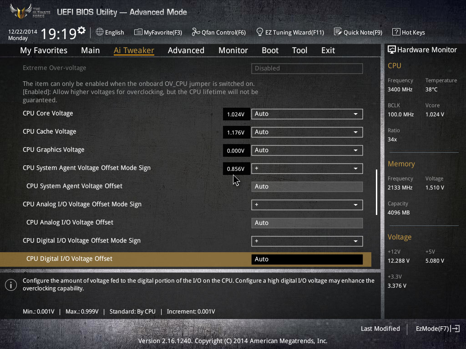466x349 pixels.
Task: Open CPU Core Voltage dropdown
Action: 307,114
